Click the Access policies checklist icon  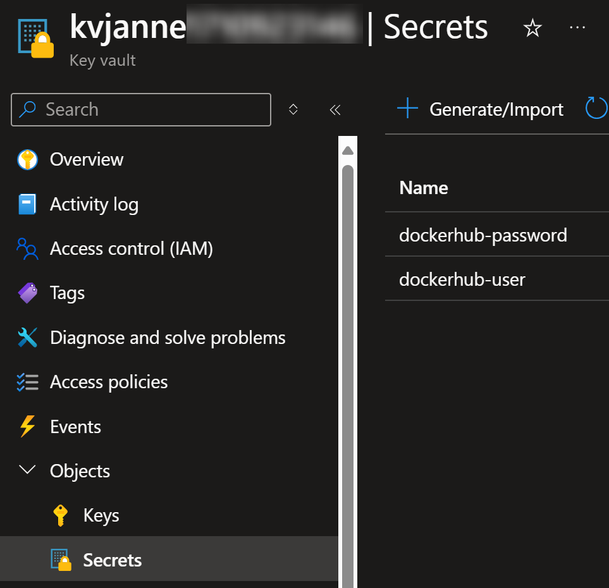pyautogui.click(x=28, y=382)
